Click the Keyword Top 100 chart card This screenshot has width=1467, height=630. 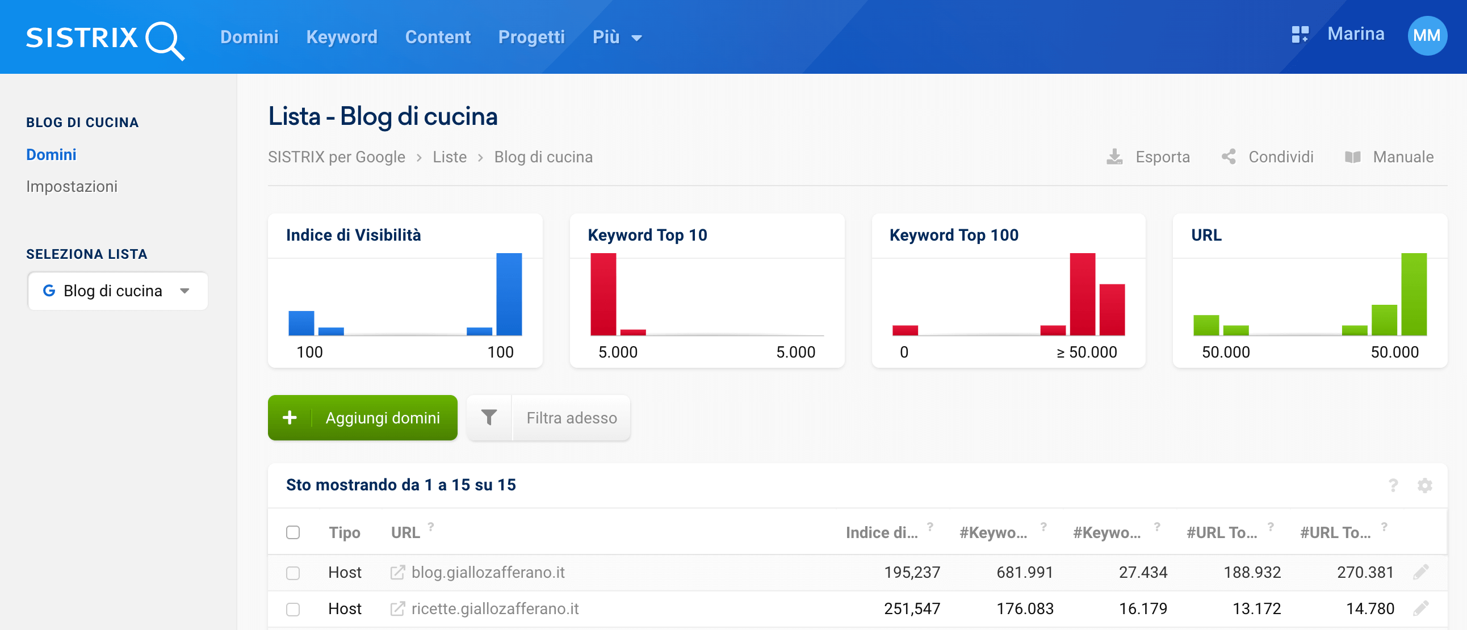click(1008, 290)
